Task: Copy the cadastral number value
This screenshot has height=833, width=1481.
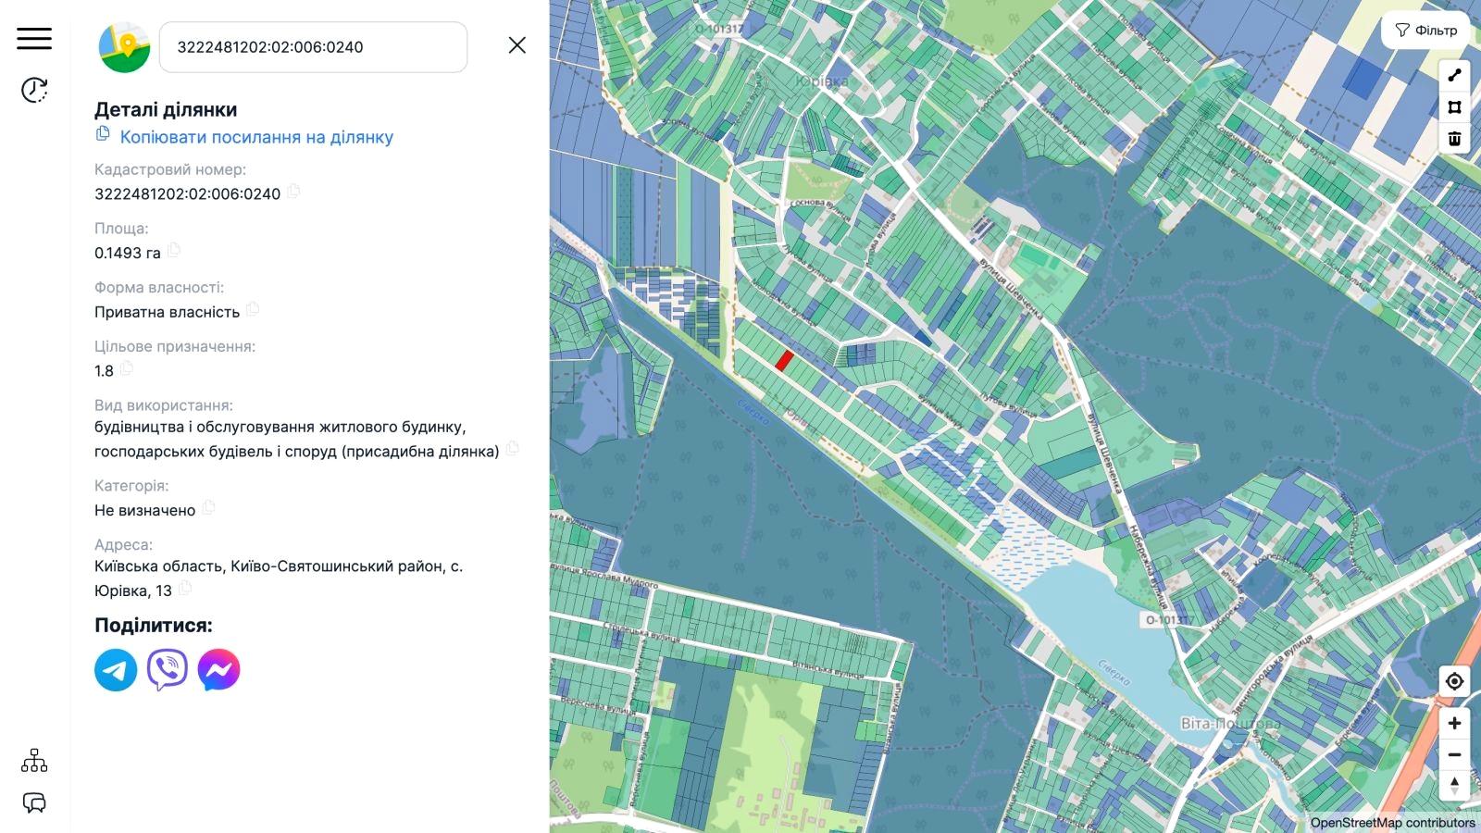Action: (294, 192)
